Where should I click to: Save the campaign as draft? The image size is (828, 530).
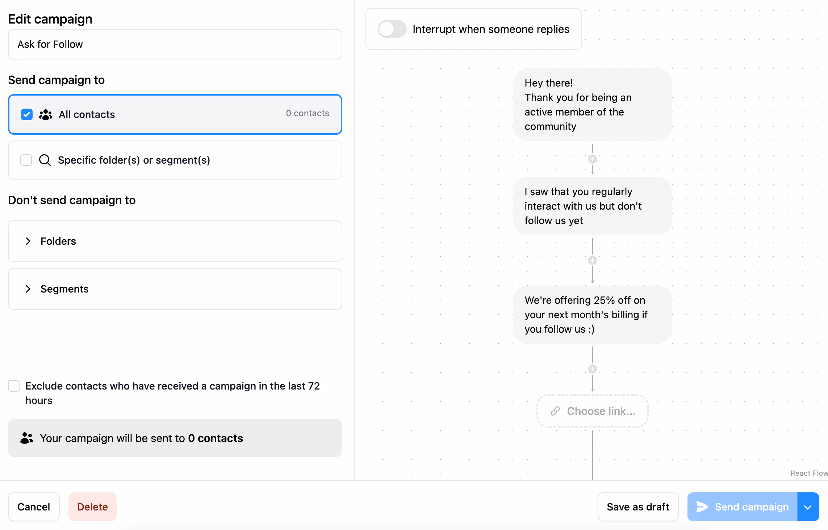[x=638, y=507]
